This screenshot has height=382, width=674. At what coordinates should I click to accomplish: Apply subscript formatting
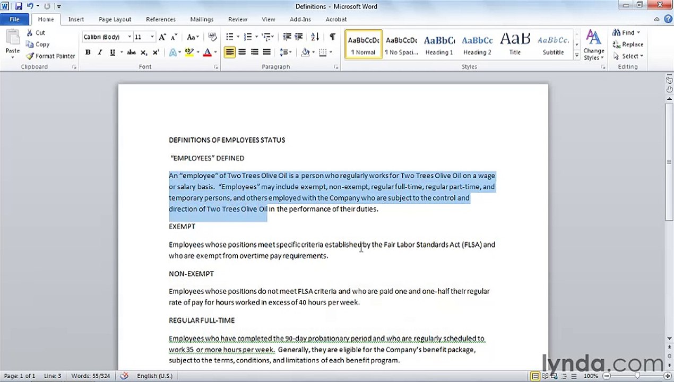(144, 53)
